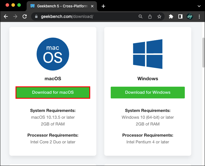Click the macOS round logo
The width and height of the screenshot is (205, 166).
click(53, 54)
